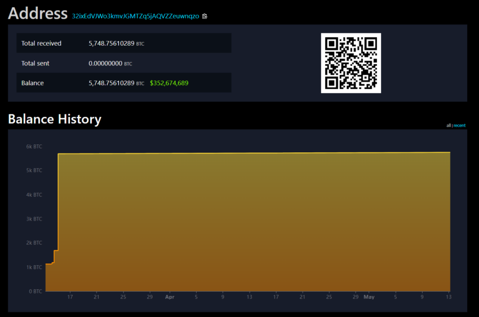This screenshot has height=317, width=479.
Task: Click the last date label 13 on axis
Action: point(449,297)
